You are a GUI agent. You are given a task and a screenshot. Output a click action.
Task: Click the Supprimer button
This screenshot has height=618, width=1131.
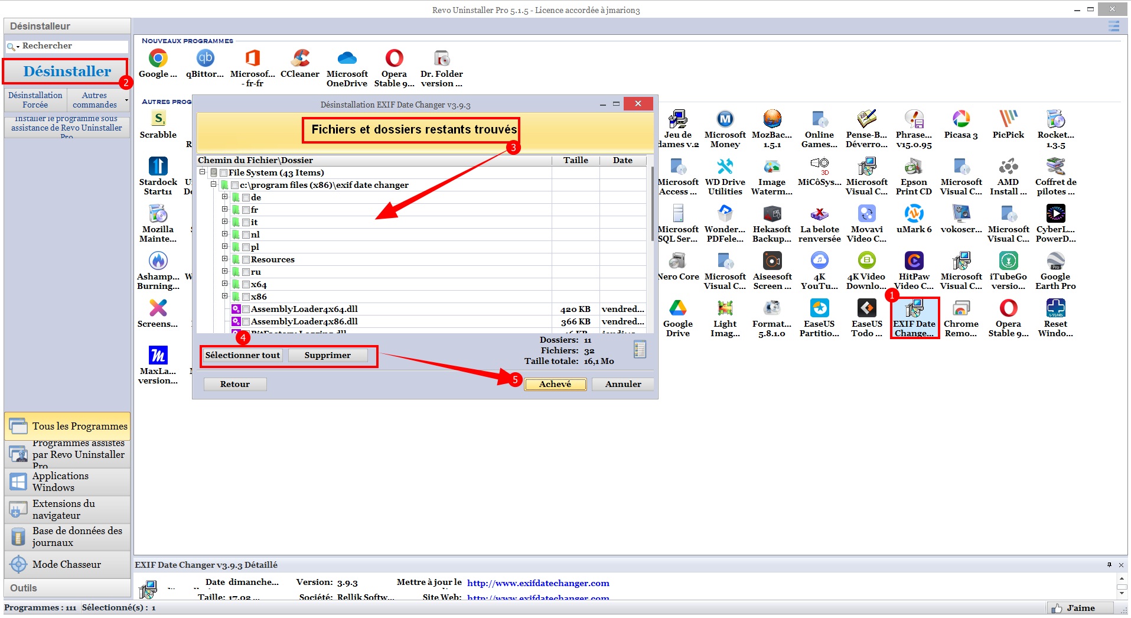[328, 355]
